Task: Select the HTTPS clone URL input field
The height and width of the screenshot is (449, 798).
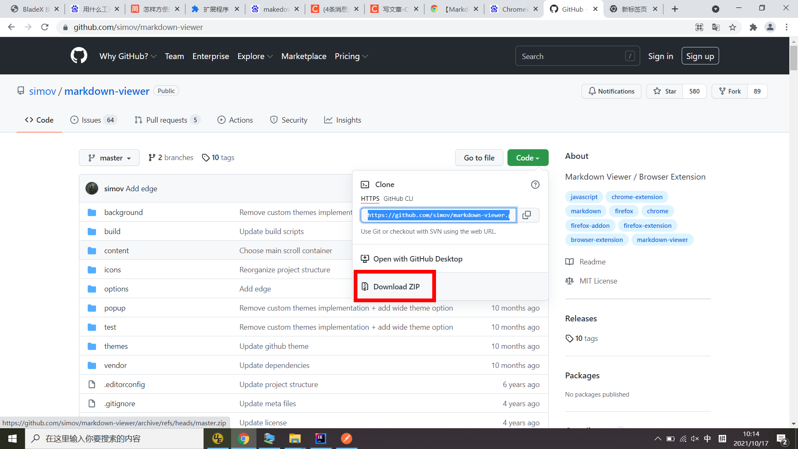Action: tap(438, 215)
